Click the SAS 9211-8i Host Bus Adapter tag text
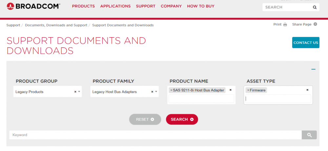 [198, 90]
